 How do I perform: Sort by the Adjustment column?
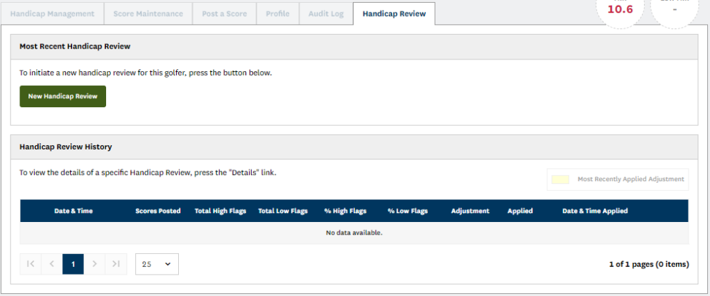pyautogui.click(x=470, y=211)
